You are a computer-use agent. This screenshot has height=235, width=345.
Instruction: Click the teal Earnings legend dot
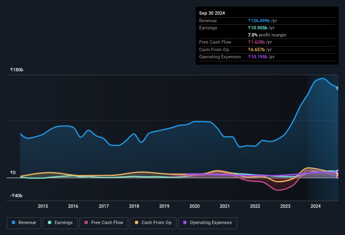[50, 222]
